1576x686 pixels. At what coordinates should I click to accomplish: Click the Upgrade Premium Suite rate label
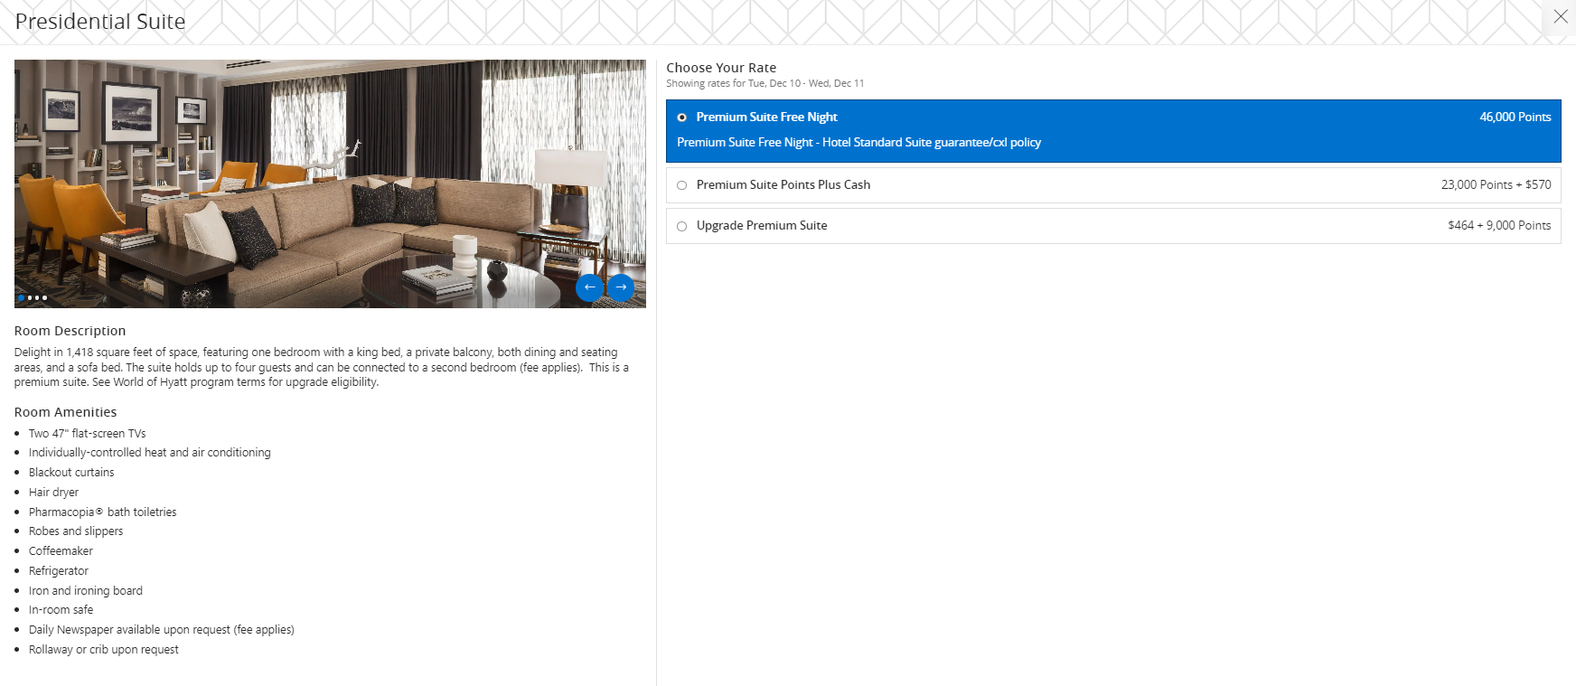pyautogui.click(x=761, y=226)
